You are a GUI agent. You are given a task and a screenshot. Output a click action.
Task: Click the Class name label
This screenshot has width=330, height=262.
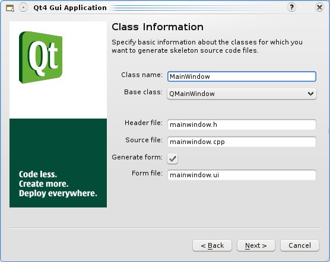click(x=142, y=75)
